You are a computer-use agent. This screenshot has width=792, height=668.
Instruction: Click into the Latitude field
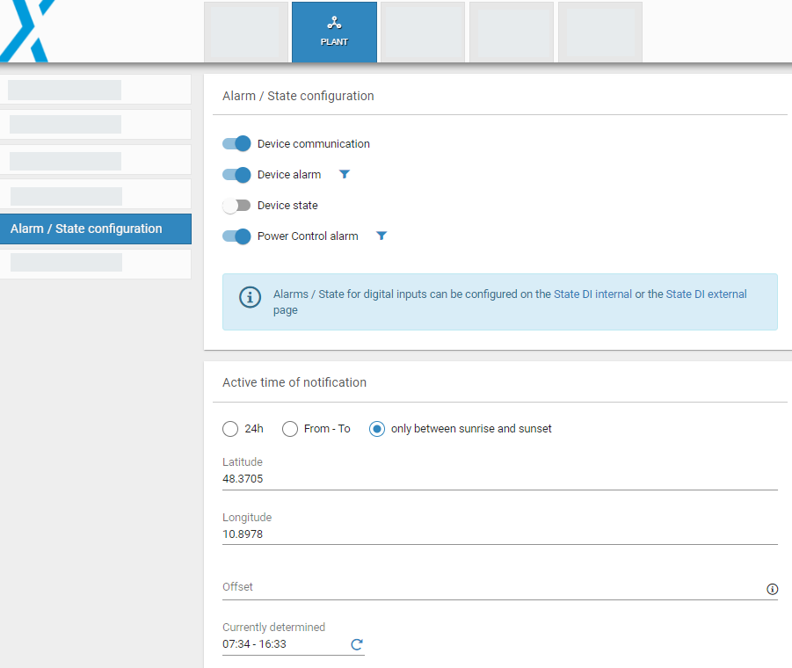tap(499, 479)
